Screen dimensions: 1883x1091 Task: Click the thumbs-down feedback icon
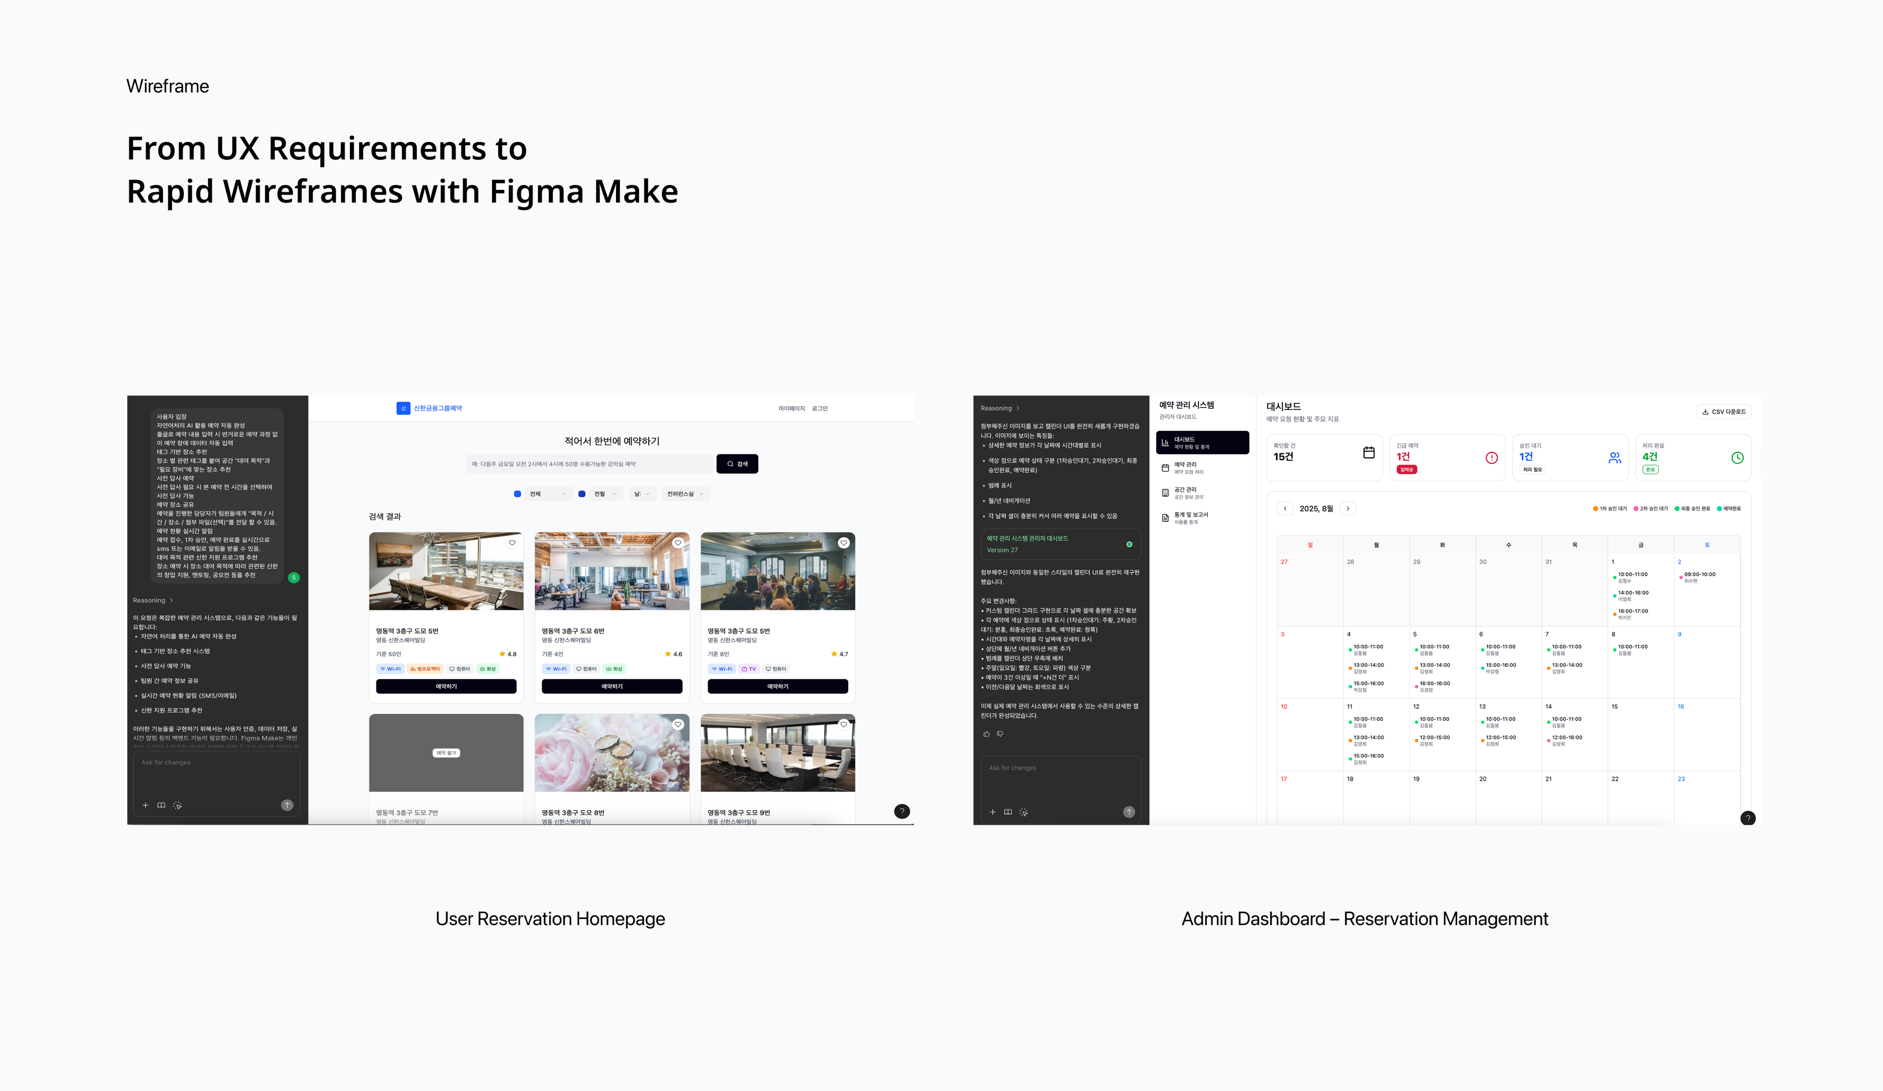(1000, 734)
